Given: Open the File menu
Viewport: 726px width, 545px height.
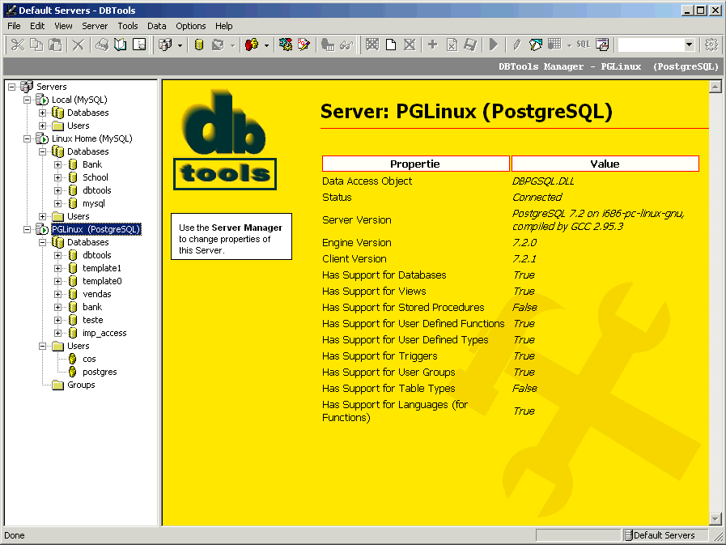Looking at the screenshot, I should (x=14, y=26).
